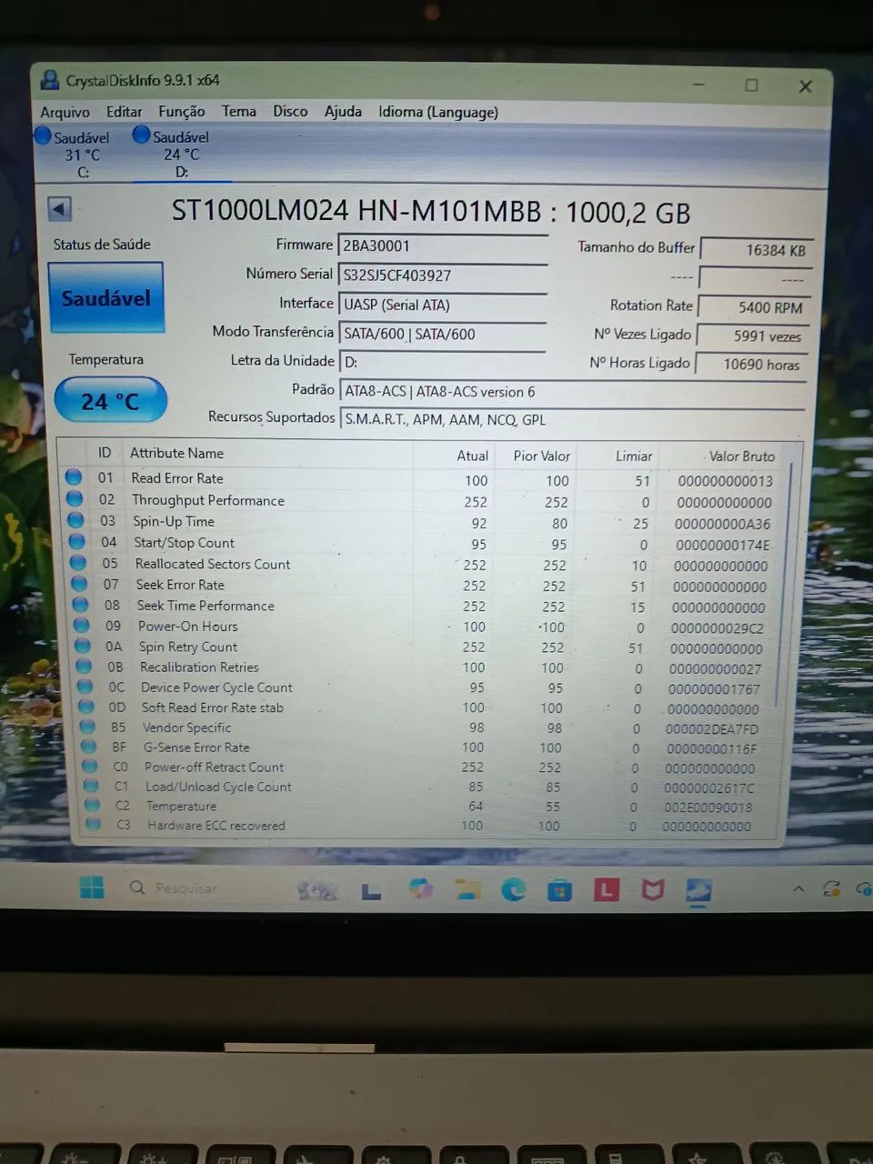This screenshot has width=873, height=1164.
Task: Click status circle for Seek Time Performance
Action: (x=81, y=605)
